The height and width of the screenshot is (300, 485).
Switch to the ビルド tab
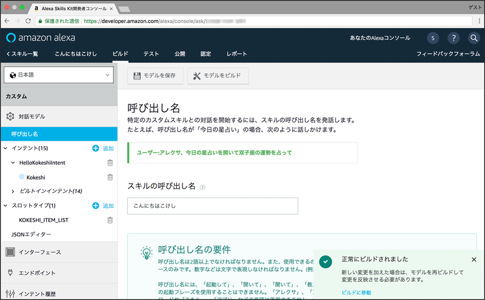(x=120, y=54)
